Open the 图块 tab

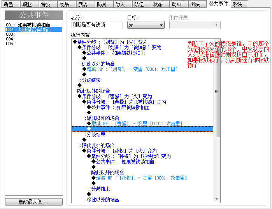tap(197, 4)
